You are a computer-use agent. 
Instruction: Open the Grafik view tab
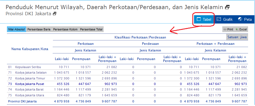click(225, 19)
